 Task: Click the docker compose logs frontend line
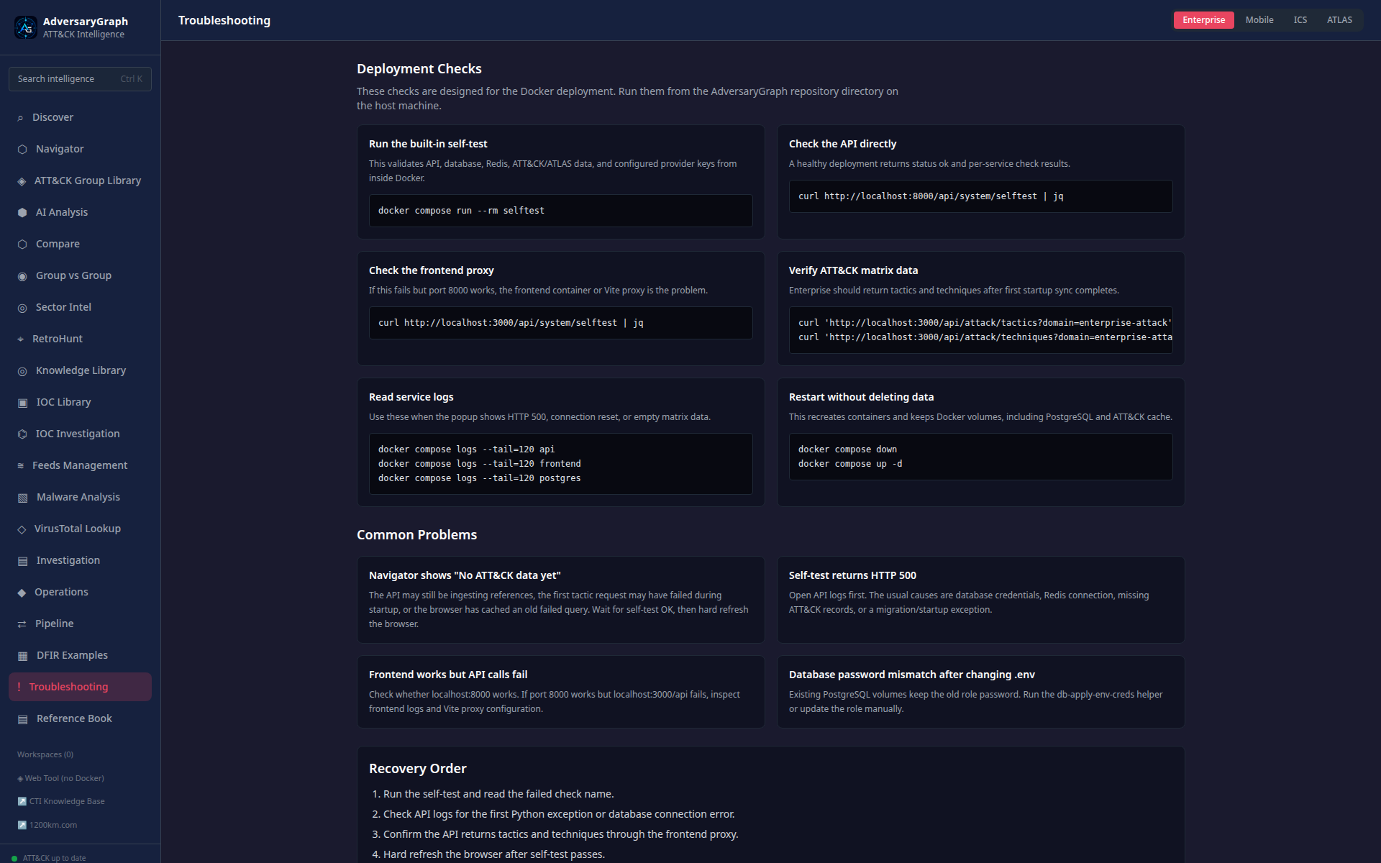click(x=480, y=464)
